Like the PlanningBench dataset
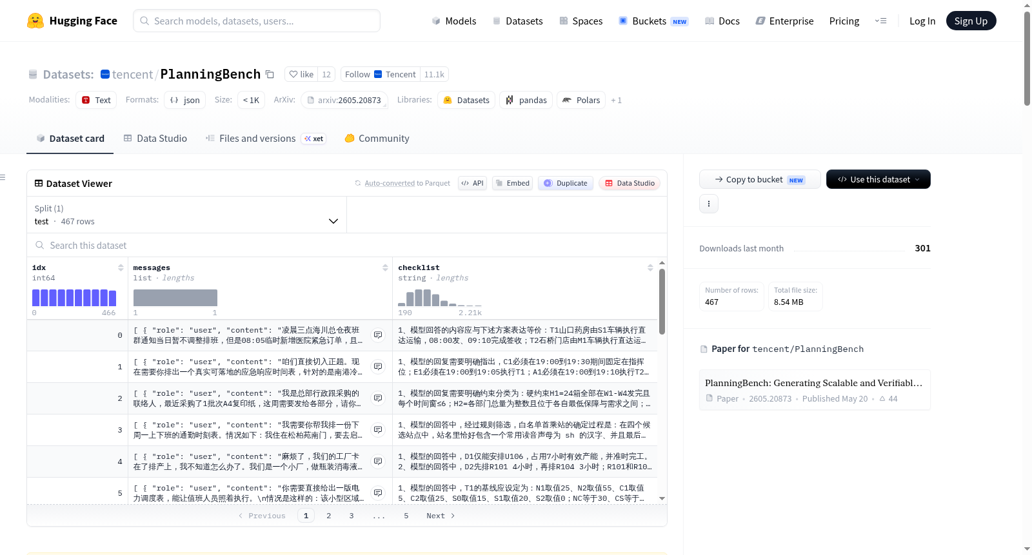 click(x=301, y=74)
